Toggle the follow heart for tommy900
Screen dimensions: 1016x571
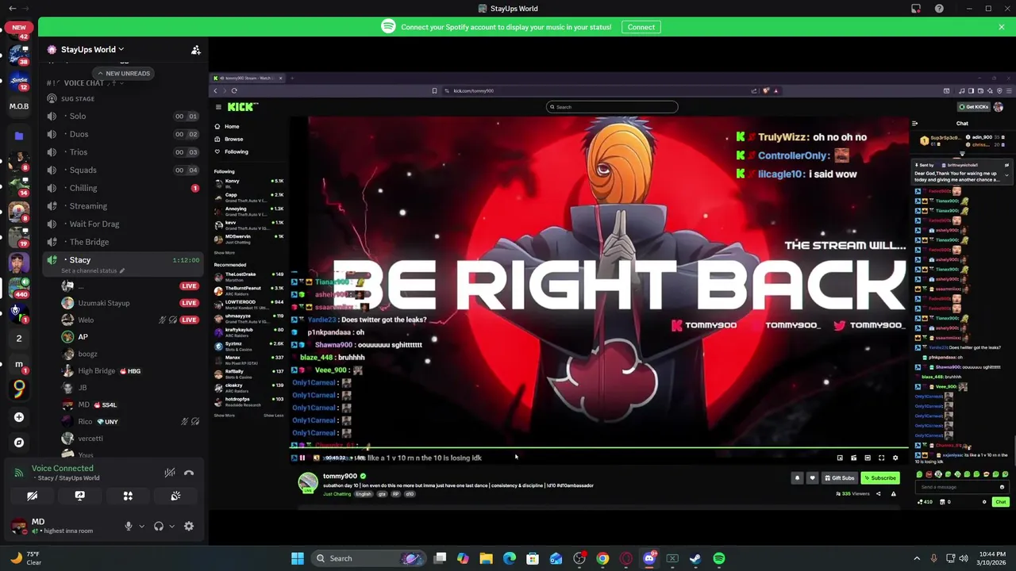click(x=812, y=477)
